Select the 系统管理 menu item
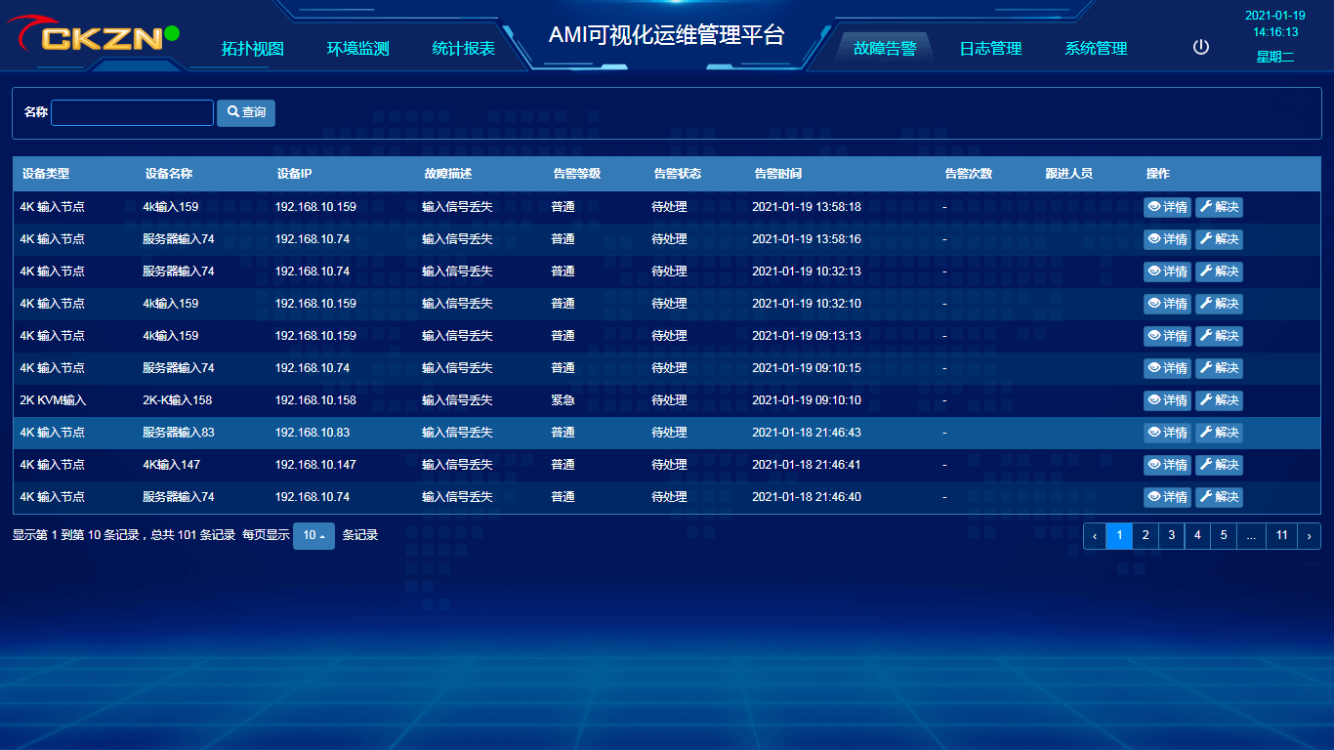The height and width of the screenshot is (750, 1334). tap(1096, 48)
